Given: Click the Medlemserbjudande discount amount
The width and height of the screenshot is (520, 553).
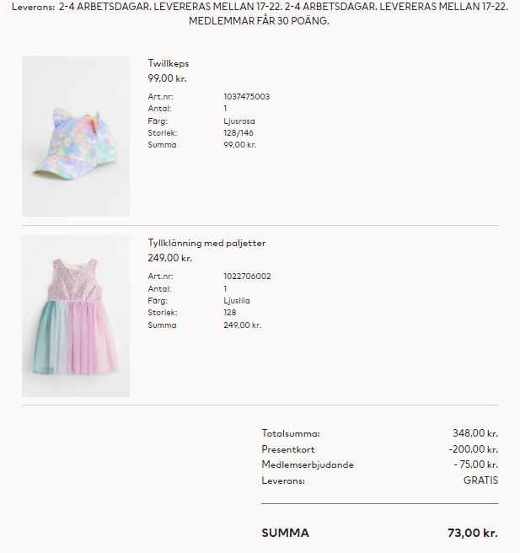Looking at the screenshot, I should [x=476, y=464].
